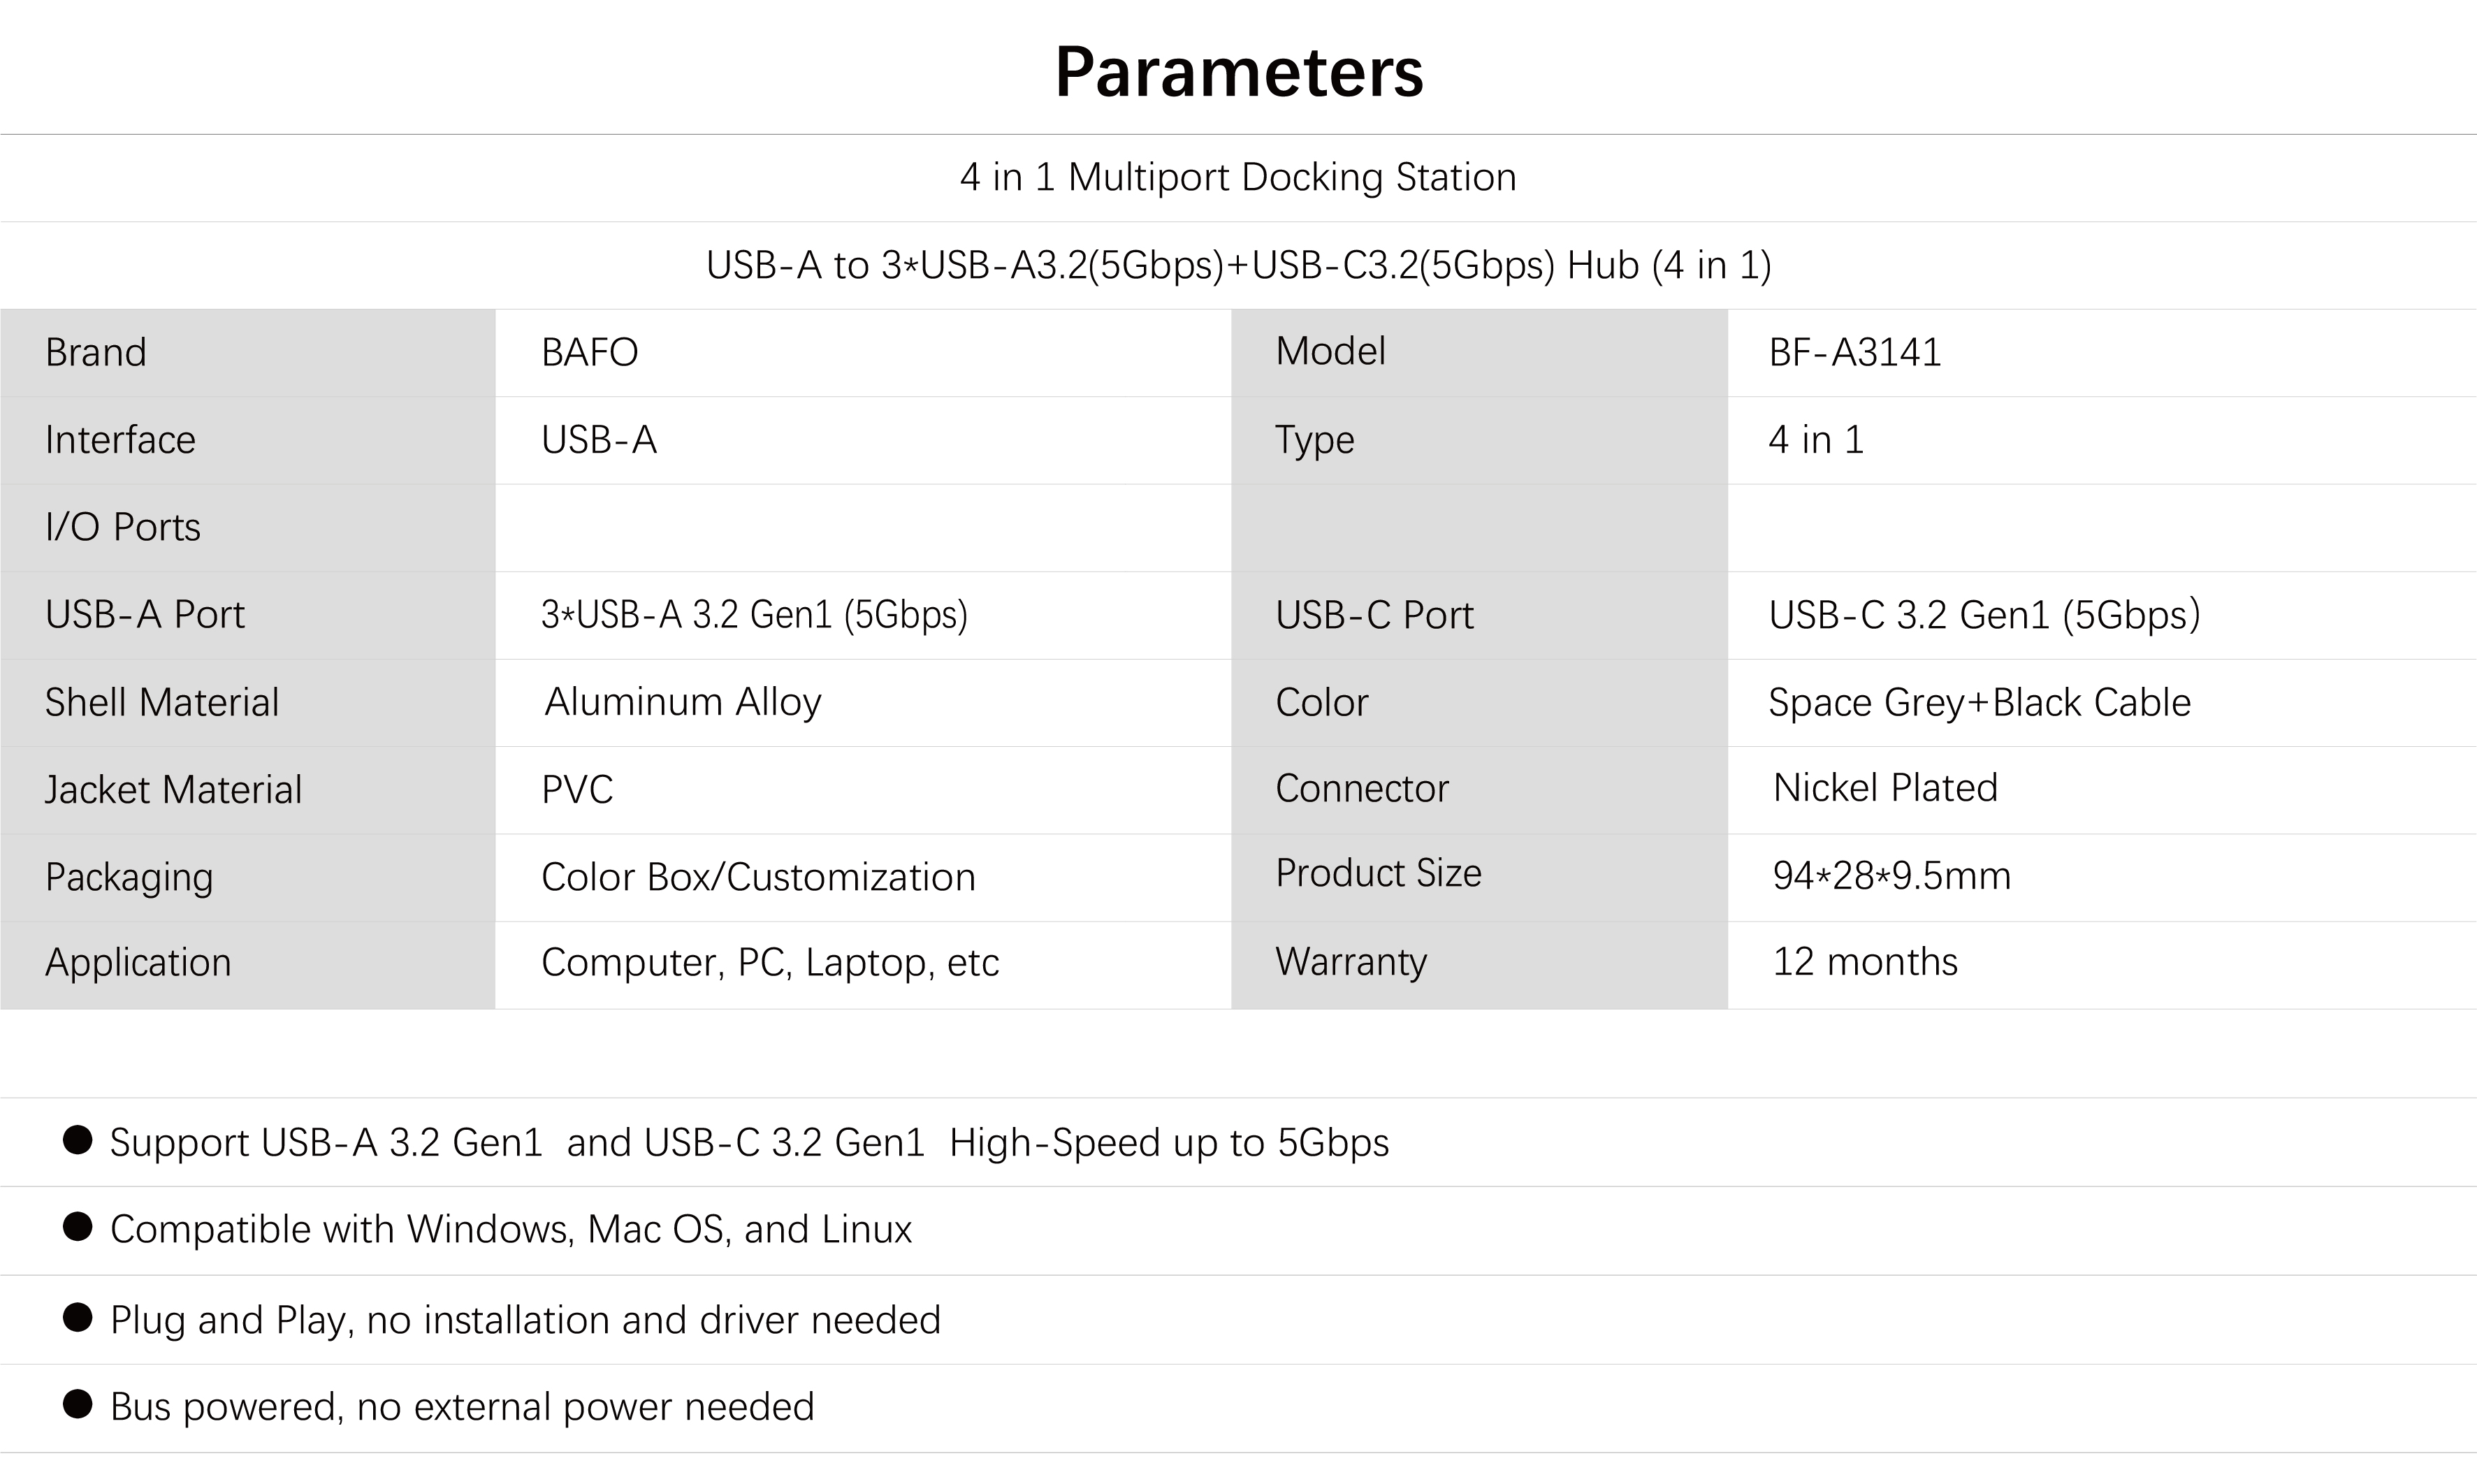
Task: Select the 4 in 1 Multiport Docking Station title
Action: [1238, 177]
